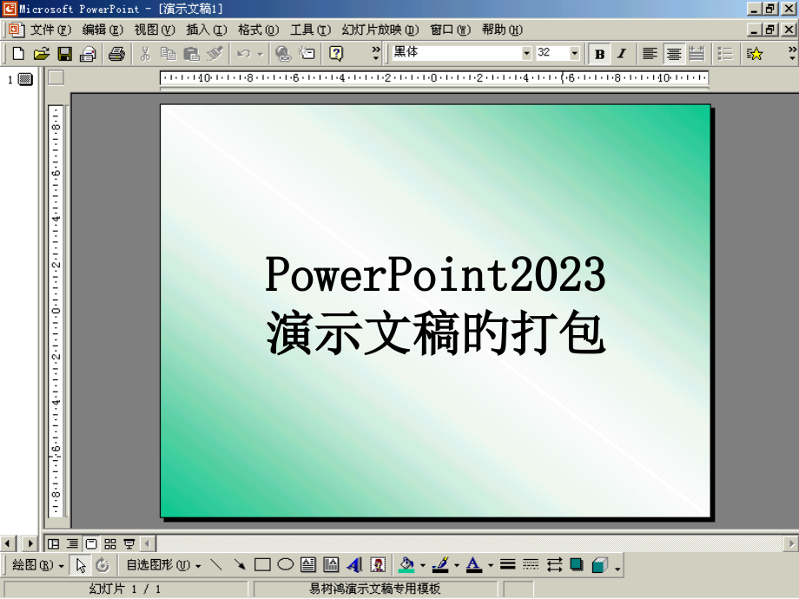Show more Standard toolbar buttons
This screenshot has width=799, height=599.
376,53
